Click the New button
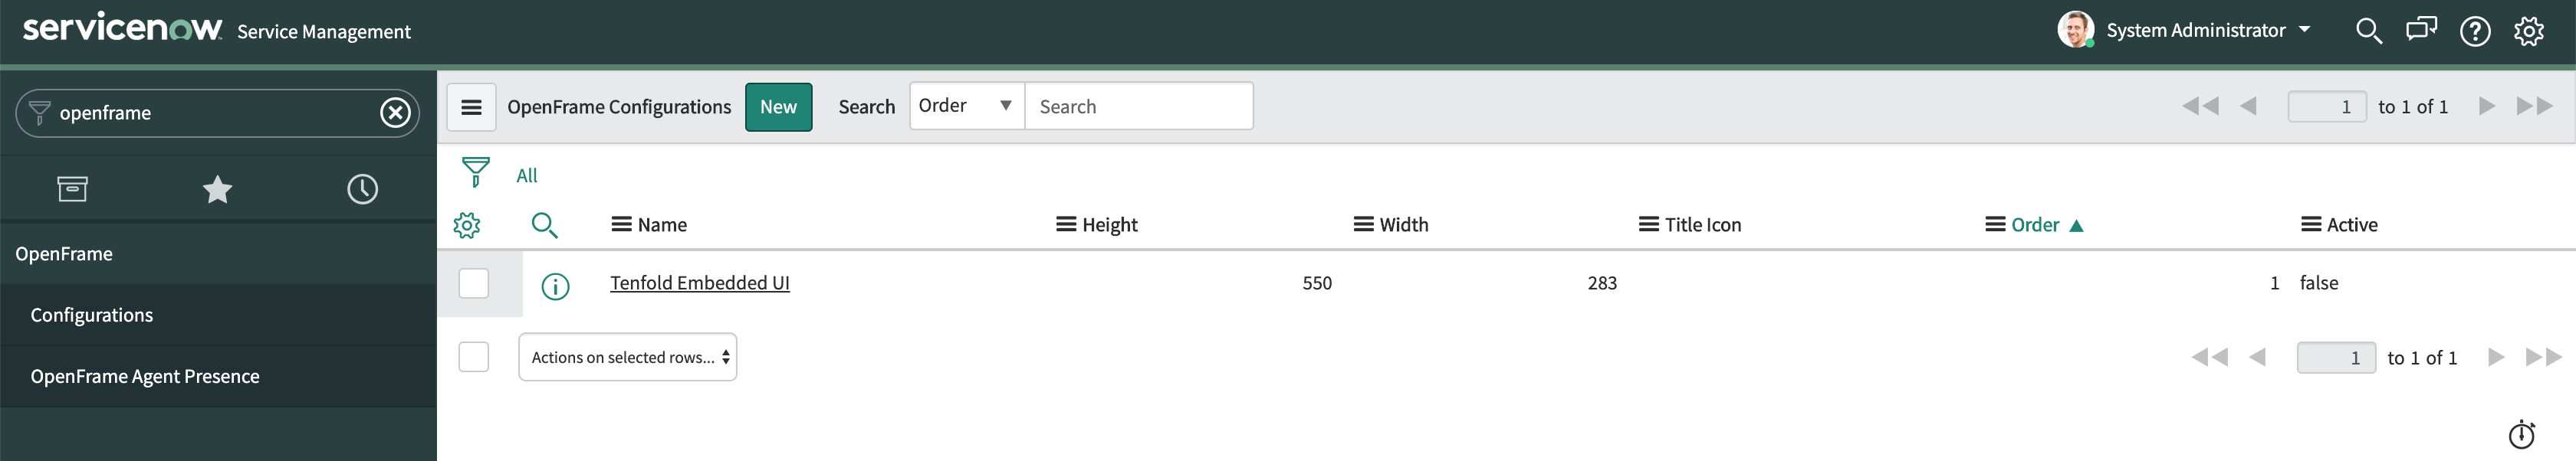This screenshot has height=461, width=2576. [778, 106]
